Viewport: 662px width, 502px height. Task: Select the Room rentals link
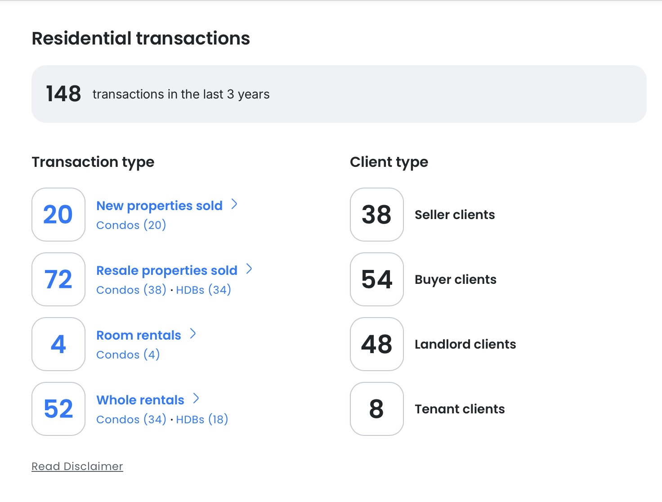pyautogui.click(x=139, y=336)
